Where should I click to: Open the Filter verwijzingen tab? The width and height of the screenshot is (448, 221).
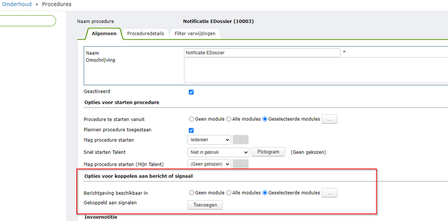(195, 34)
